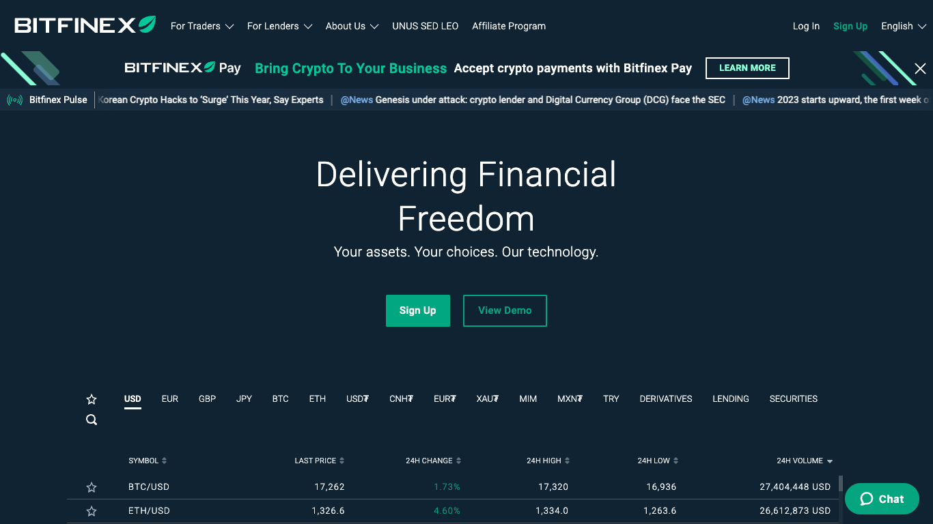Select the USD market tab
This screenshot has height=524, width=933.
pos(133,399)
